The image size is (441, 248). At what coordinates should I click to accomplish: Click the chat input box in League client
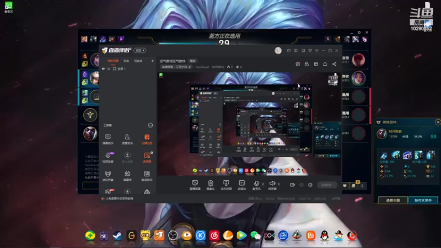coord(90,185)
